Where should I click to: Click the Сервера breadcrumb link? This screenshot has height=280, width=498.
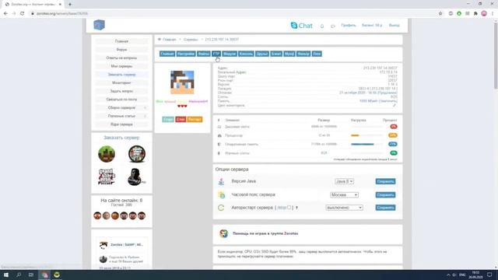pos(191,40)
